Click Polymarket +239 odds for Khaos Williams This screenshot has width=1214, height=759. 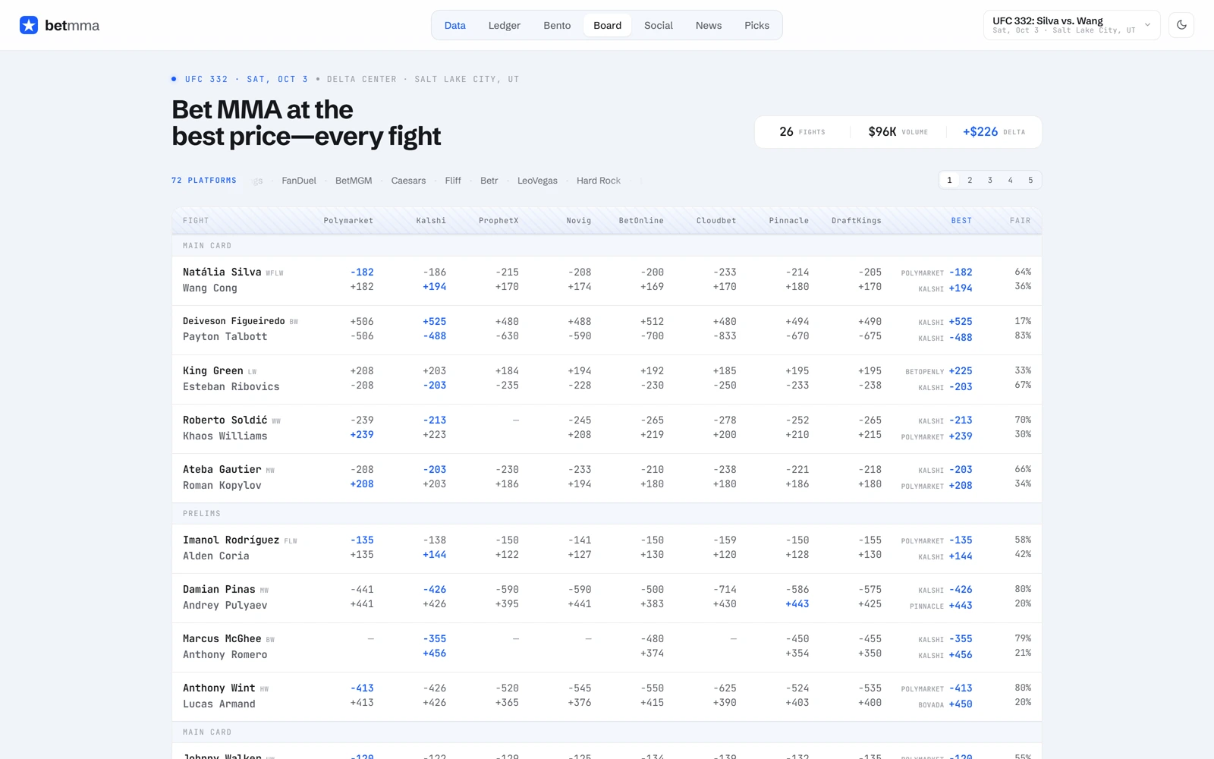[362, 435]
